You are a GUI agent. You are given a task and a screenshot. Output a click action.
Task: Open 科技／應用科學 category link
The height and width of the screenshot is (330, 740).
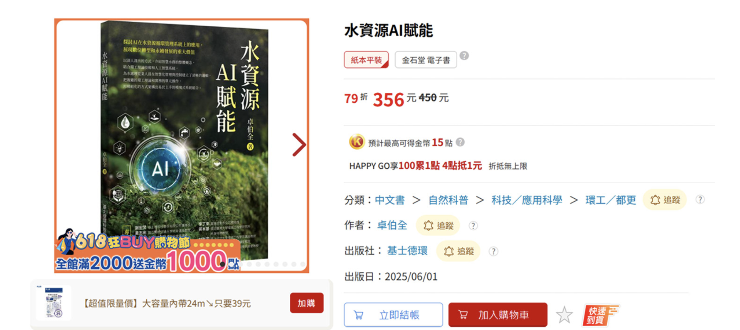527,200
